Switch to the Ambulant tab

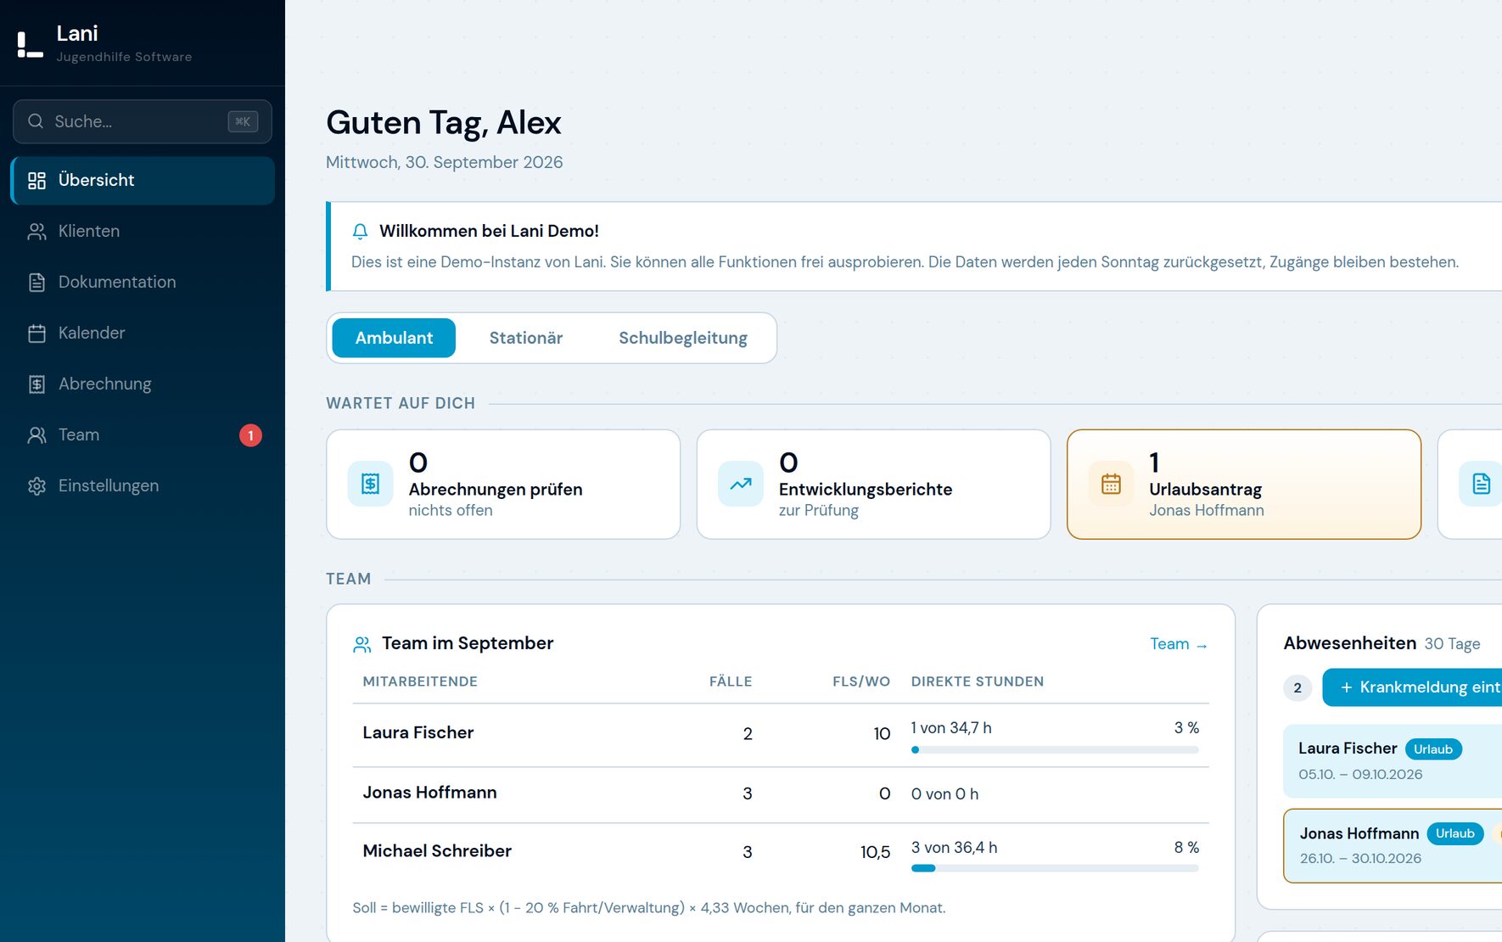pyautogui.click(x=394, y=338)
